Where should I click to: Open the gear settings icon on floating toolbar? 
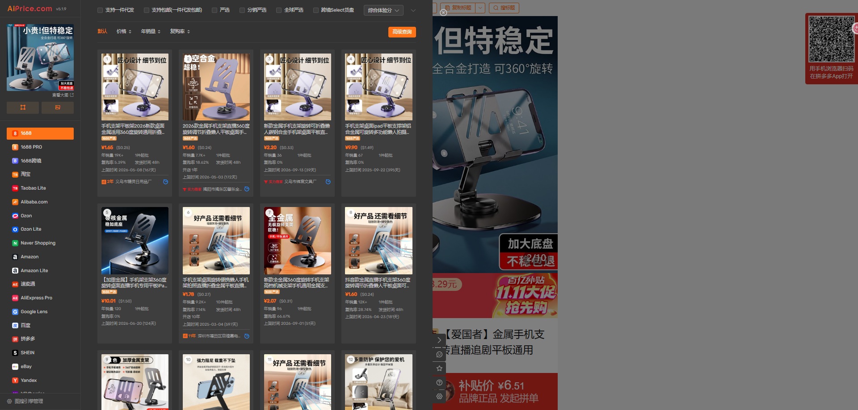[x=439, y=396]
